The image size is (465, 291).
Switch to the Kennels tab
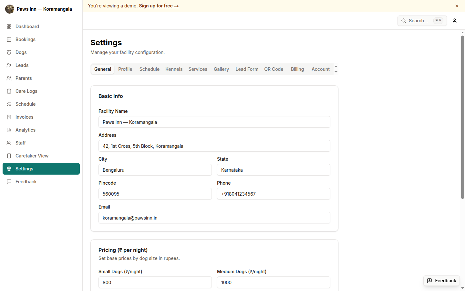coord(174,69)
